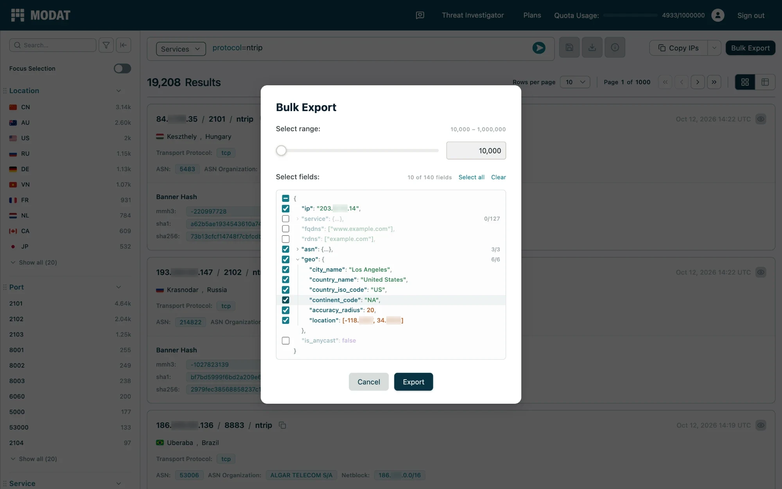Screen dimensions: 782x489
Task: Click the range value field showing 10,000
Action: (x=476, y=151)
